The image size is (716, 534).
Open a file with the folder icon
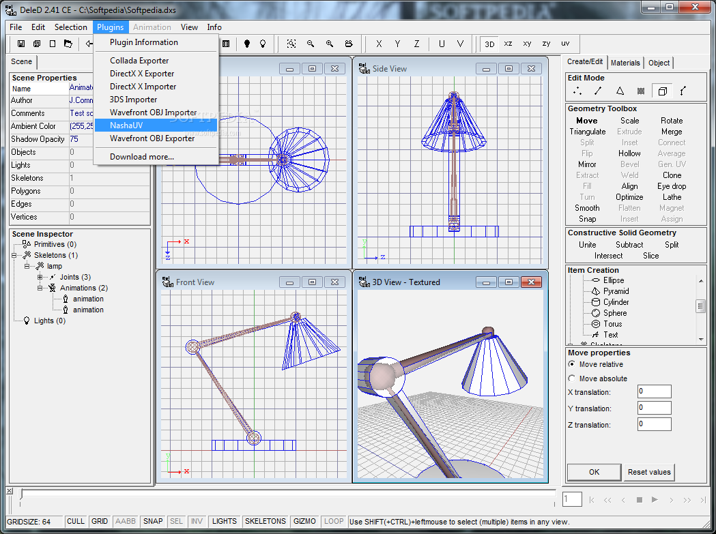click(68, 44)
